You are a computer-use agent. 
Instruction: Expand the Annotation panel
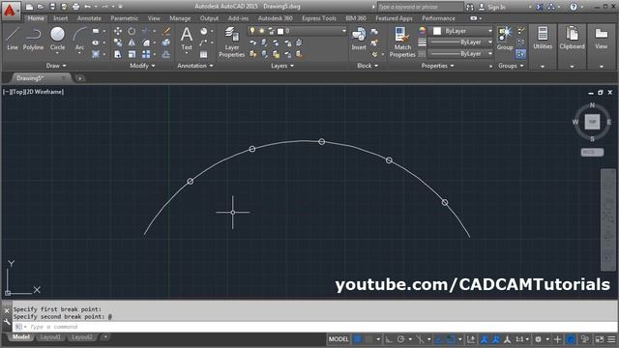click(x=195, y=66)
